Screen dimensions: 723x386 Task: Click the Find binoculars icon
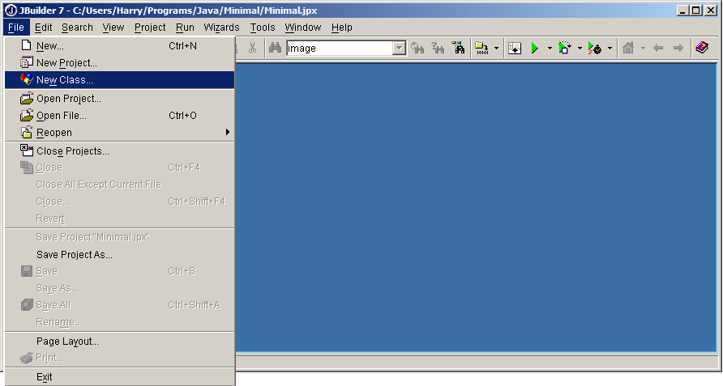275,48
